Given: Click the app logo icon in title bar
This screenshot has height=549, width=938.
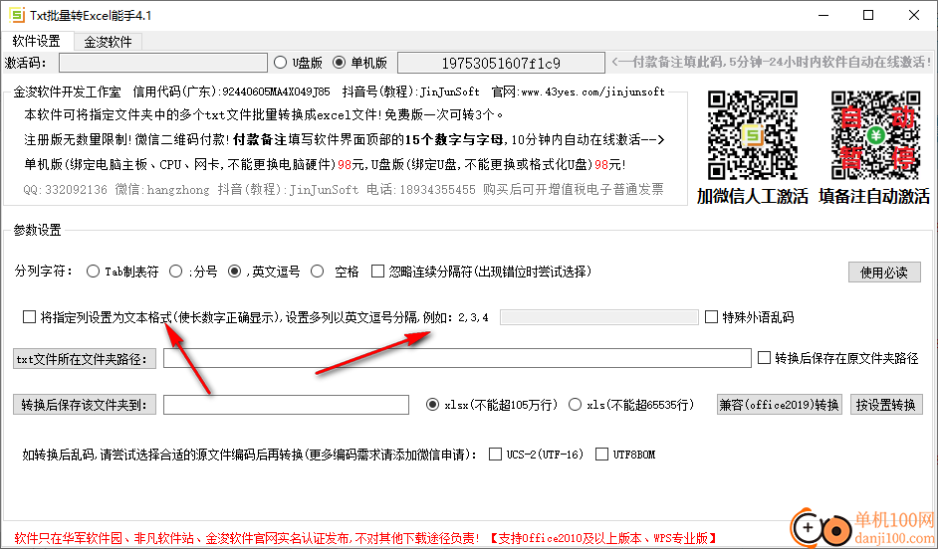Looking at the screenshot, I should click(x=16, y=15).
